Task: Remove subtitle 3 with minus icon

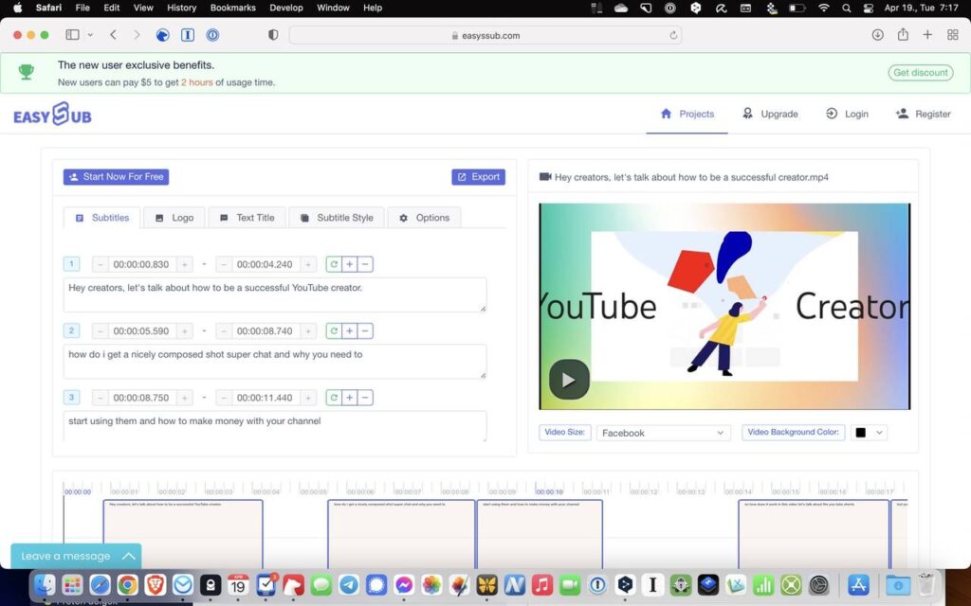Action: (x=365, y=399)
